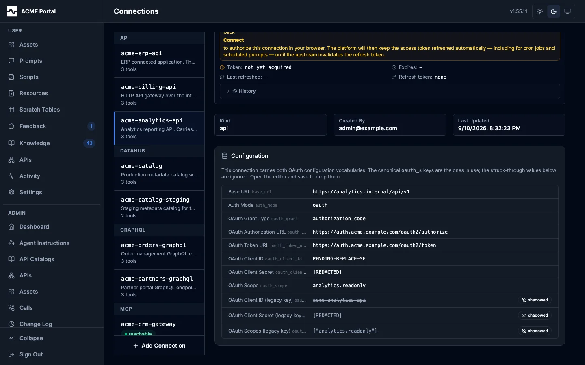Click the Knowledge count badge 43
Viewport: 585px width, 365px height.
(x=89, y=143)
